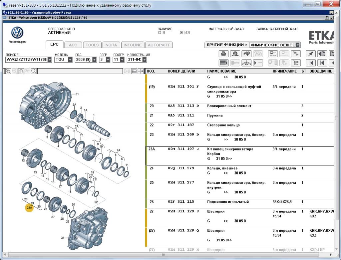Click the page with left arrow icon

[322, 54]
